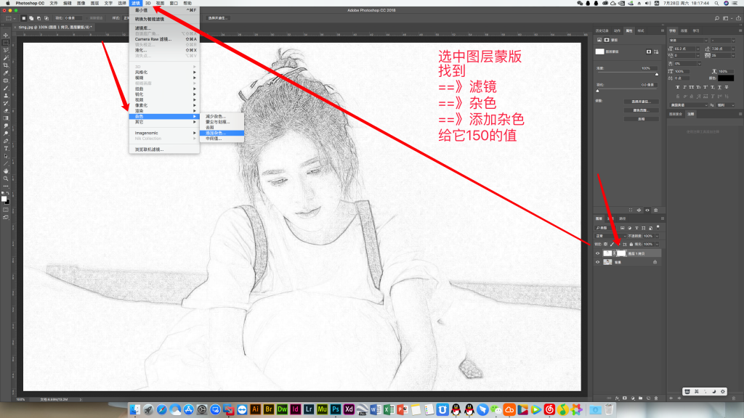Toggle lock transparent pixels

(605, 245)
